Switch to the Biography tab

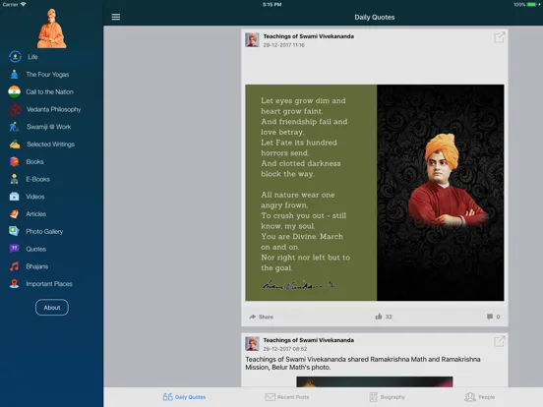point(388,397)
